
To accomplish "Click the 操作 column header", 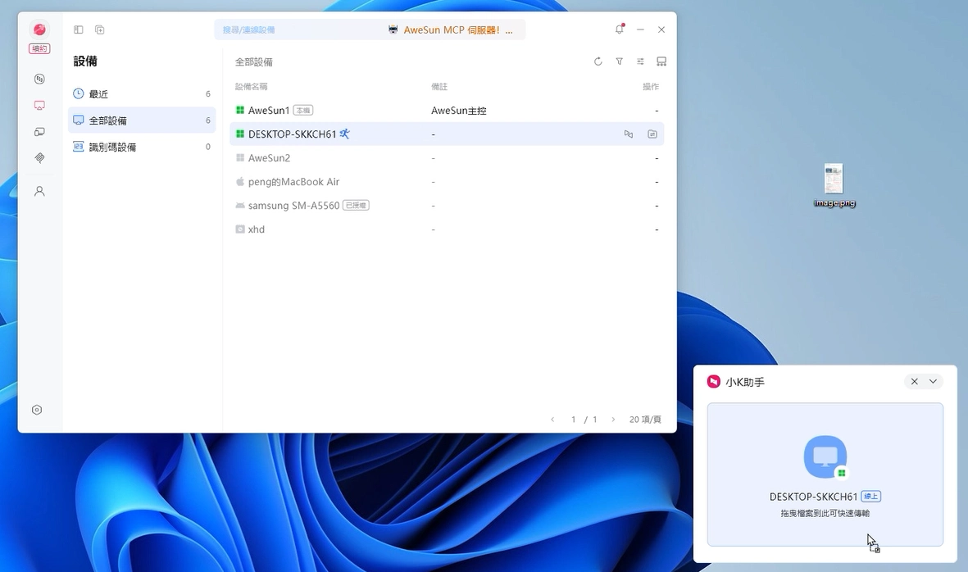I will coord(651,87).
